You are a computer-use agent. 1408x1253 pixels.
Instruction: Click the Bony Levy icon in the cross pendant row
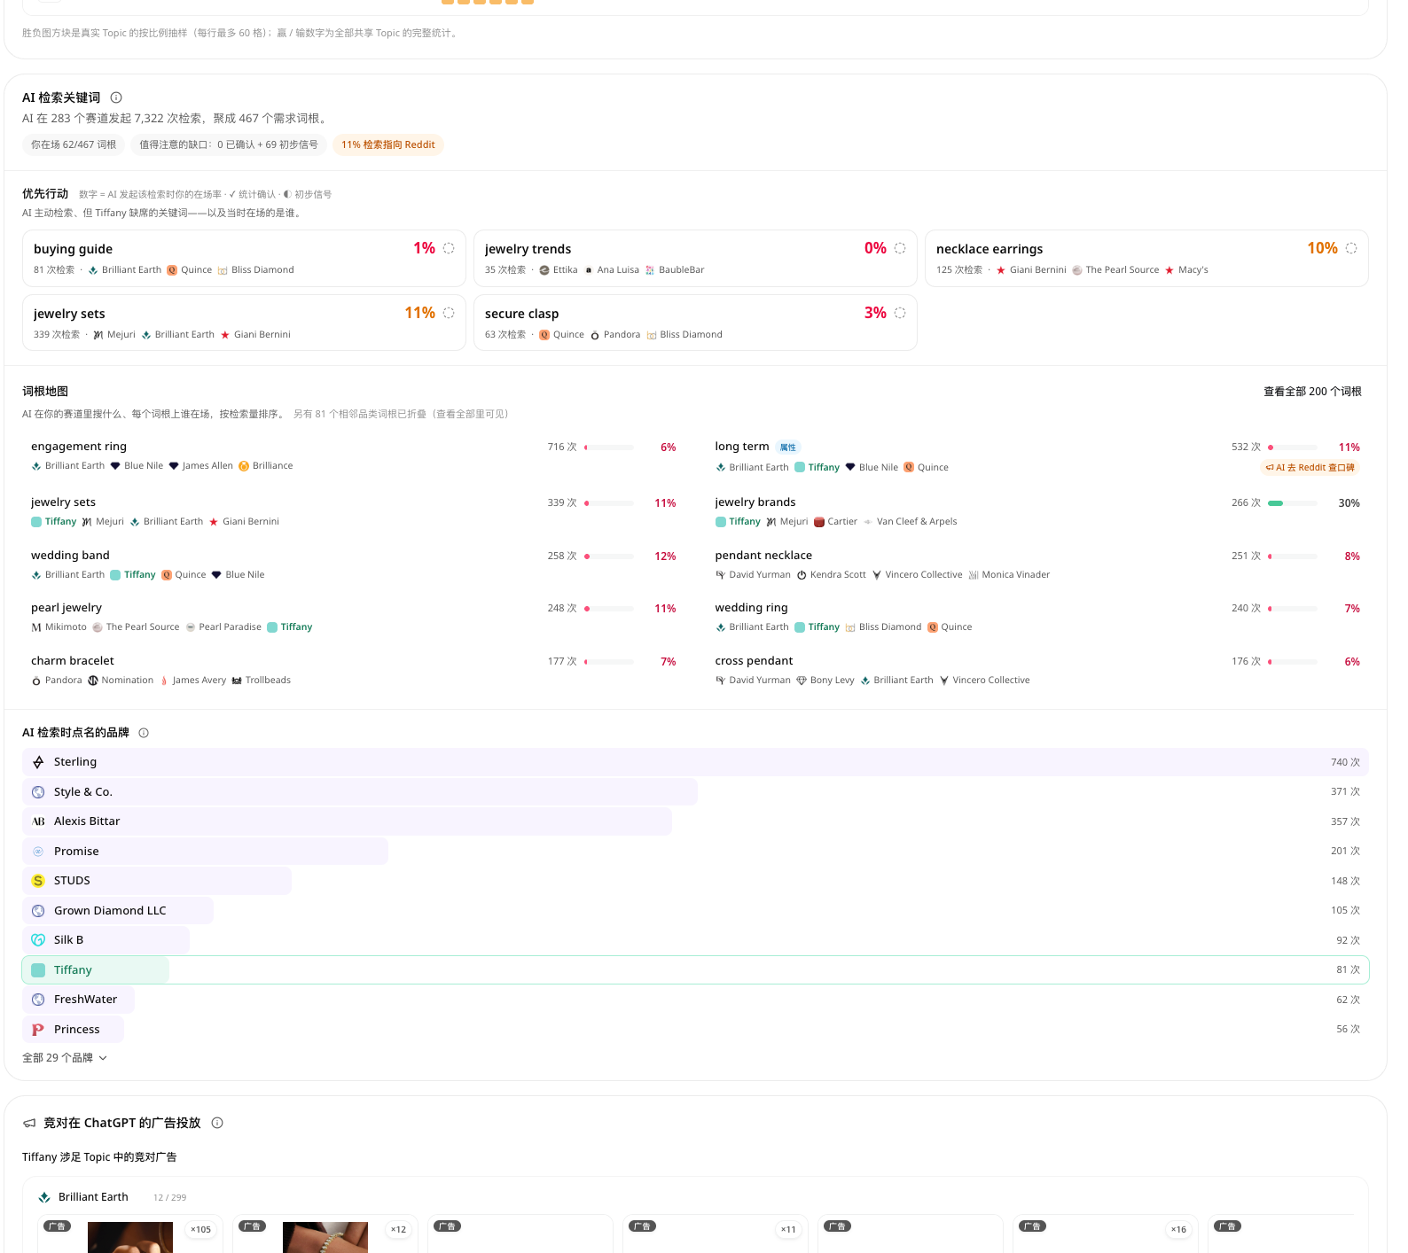(802, 681)
